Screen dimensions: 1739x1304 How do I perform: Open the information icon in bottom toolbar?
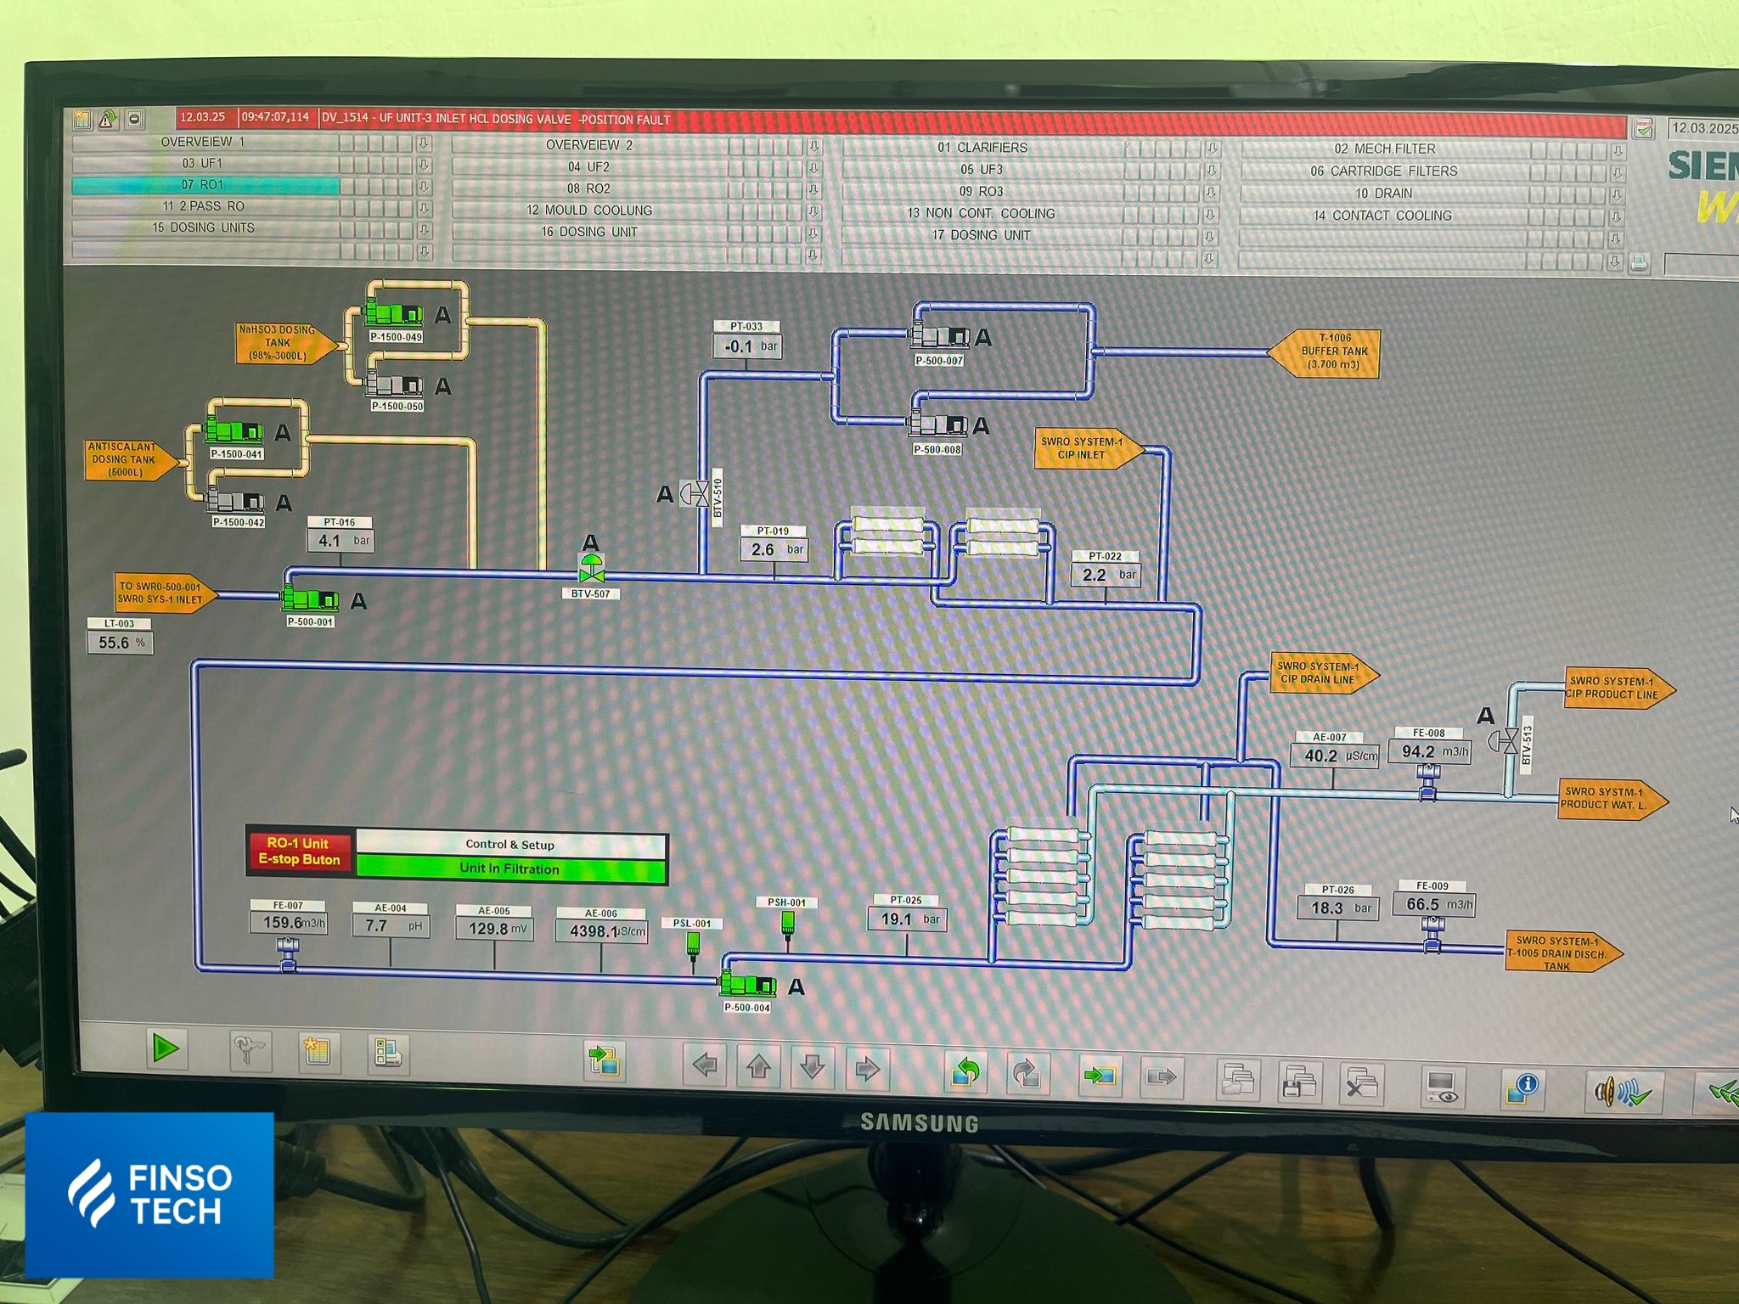click(x=1522, y=1088)
